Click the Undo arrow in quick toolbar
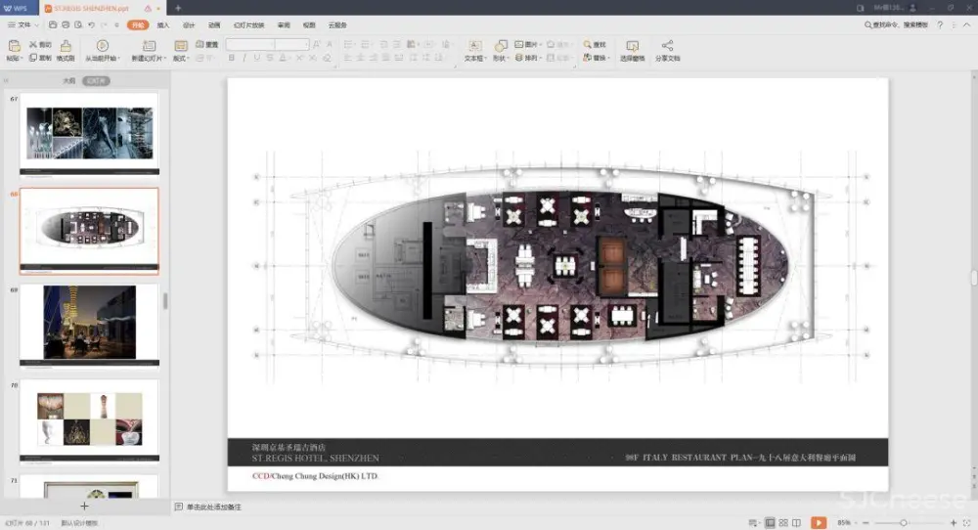The height and width of the screenshot is (530, 978). (91, 24)
